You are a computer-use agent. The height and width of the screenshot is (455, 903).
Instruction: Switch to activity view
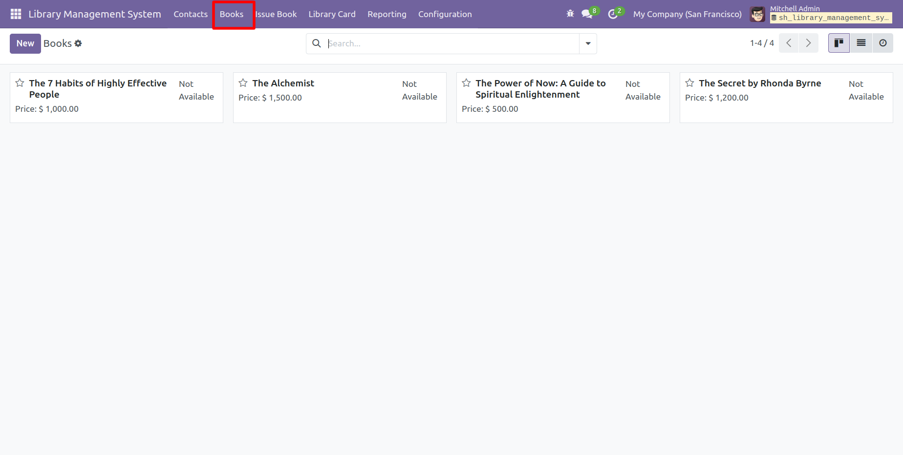point(882,43)
